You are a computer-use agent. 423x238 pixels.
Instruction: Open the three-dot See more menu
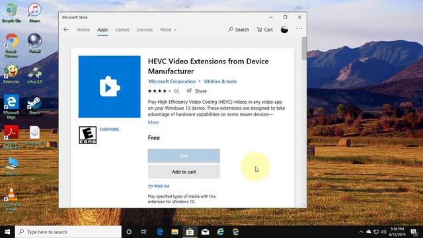pyautogui.click(x=299, y=28)
